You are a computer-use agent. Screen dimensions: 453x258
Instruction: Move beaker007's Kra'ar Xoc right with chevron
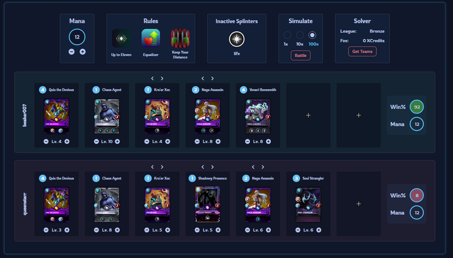[x=162, y=79]
